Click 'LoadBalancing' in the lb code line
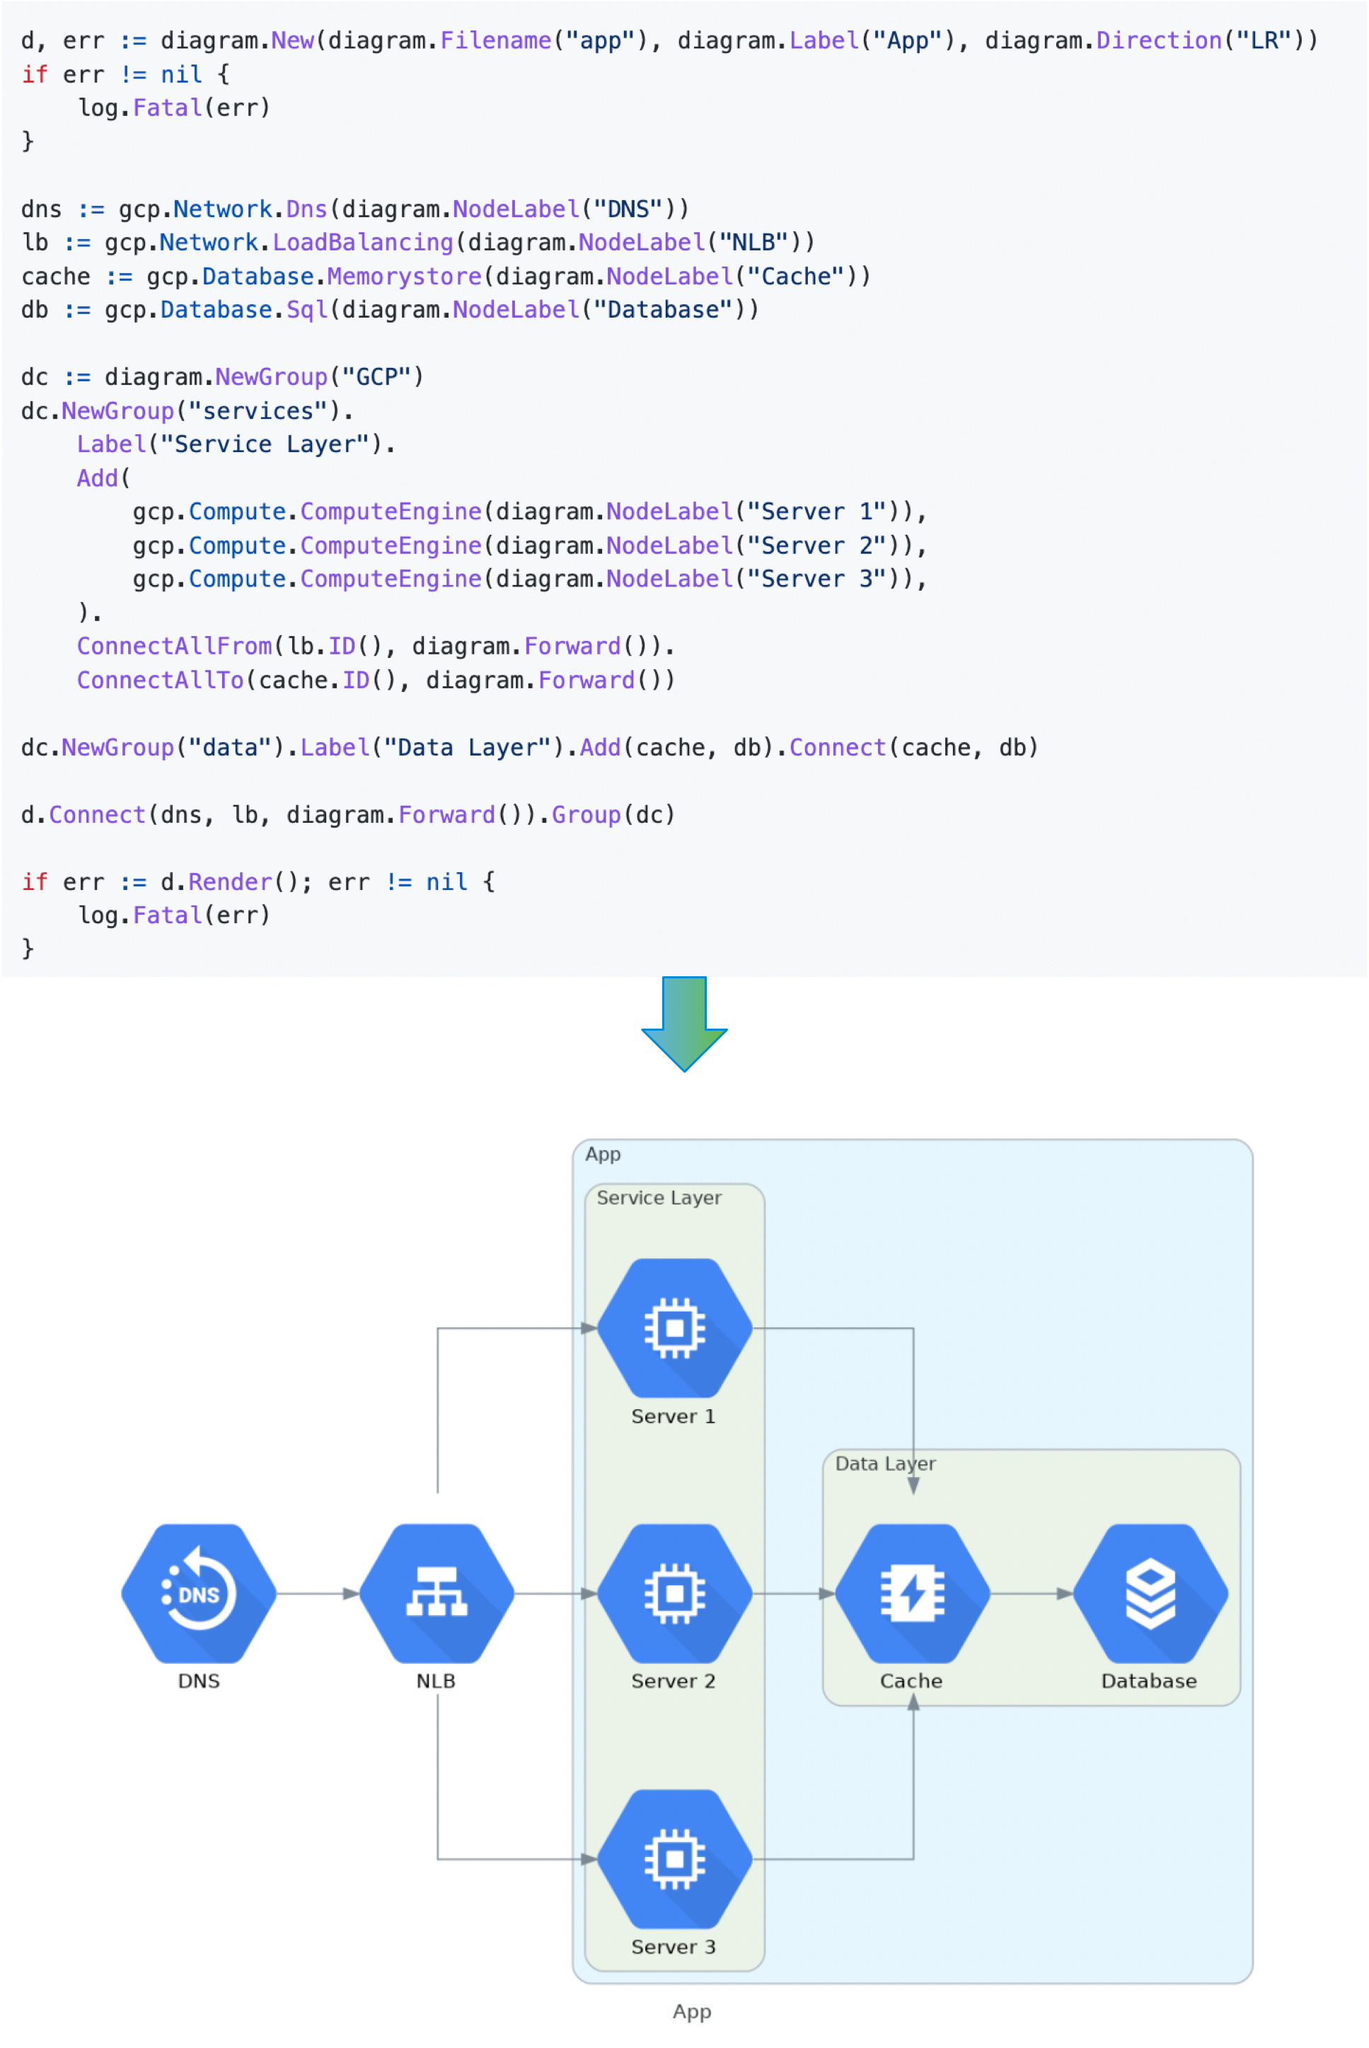This screenshot has height=2048, width=1369. click(x=363, y=242)
